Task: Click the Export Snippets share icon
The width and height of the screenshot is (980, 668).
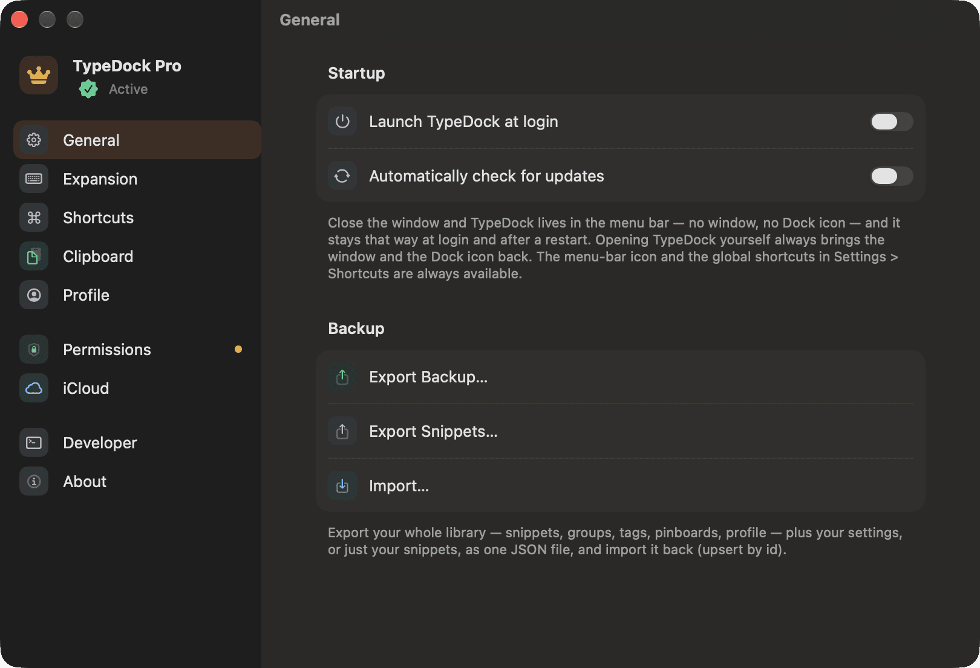Action: coord(342,431)
